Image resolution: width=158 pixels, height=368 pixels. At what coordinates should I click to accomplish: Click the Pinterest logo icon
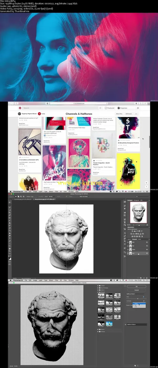coord(20,108)
